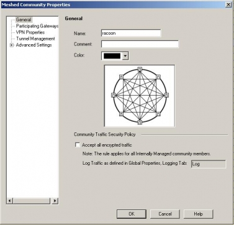Screen dimensions: 234x225
Task: Click the empty Comment field
Action: tap(140, 44)
